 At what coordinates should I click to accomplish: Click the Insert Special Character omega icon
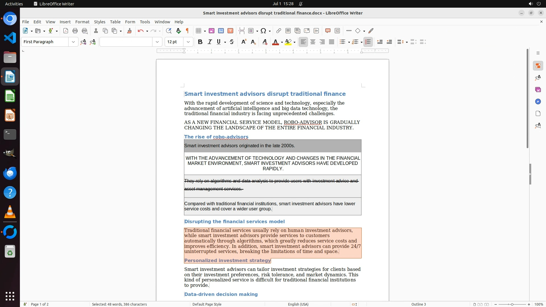click(x=263, y=31)
